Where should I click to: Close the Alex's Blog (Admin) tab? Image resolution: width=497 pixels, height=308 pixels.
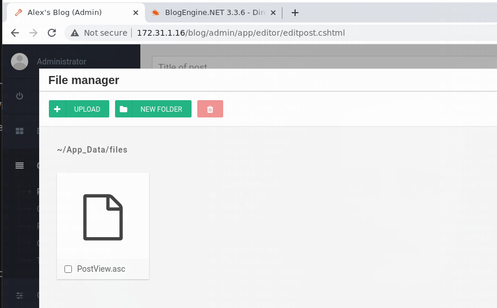(136, 13)
